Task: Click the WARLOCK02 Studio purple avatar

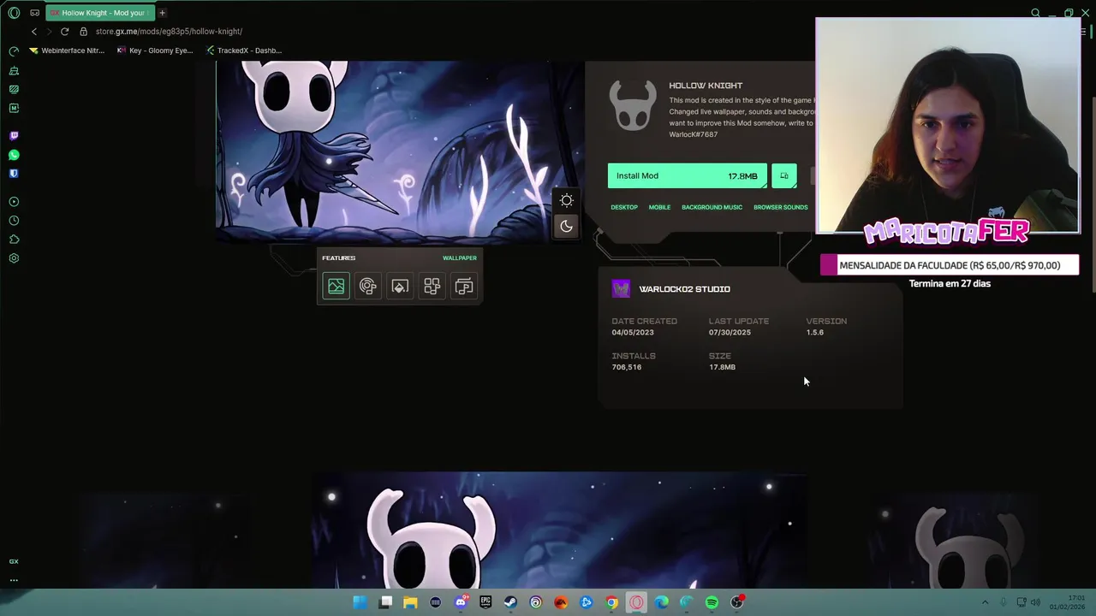Action: pos(622,289)
